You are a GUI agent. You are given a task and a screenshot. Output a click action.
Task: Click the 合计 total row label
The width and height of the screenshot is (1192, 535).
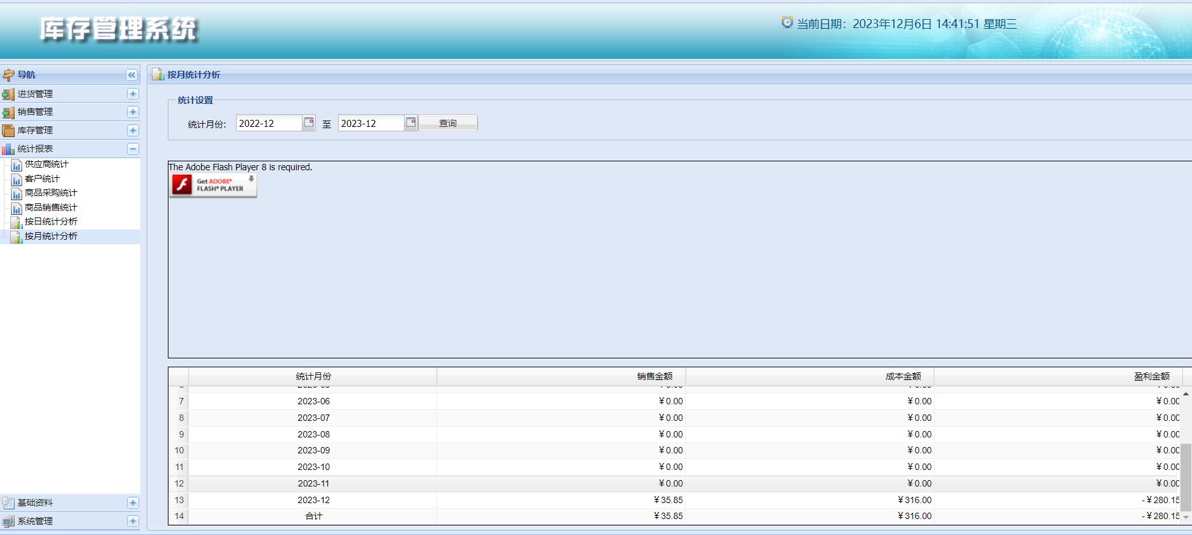313,516
